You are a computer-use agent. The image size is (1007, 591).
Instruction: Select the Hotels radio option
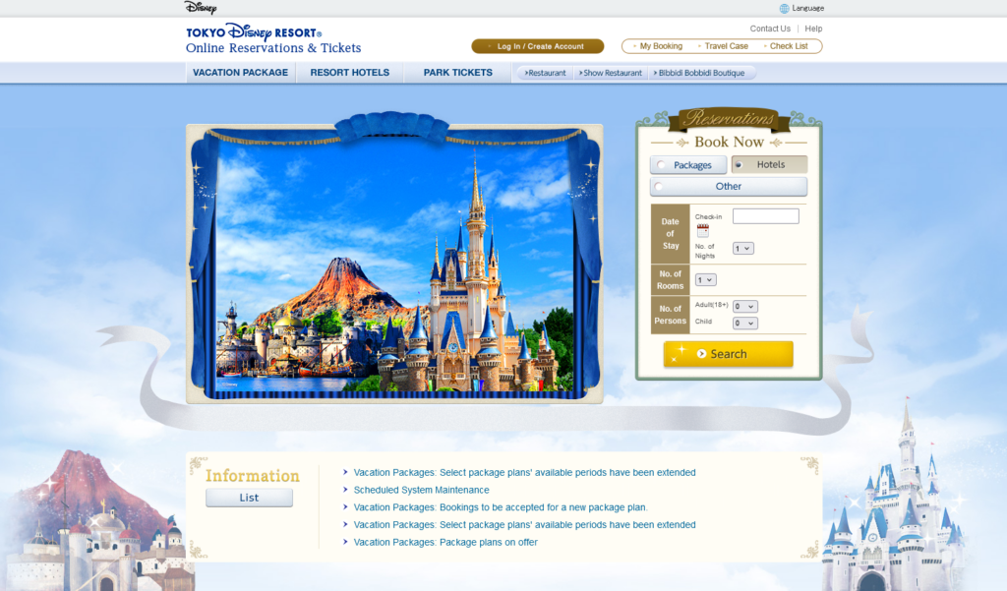739,165
